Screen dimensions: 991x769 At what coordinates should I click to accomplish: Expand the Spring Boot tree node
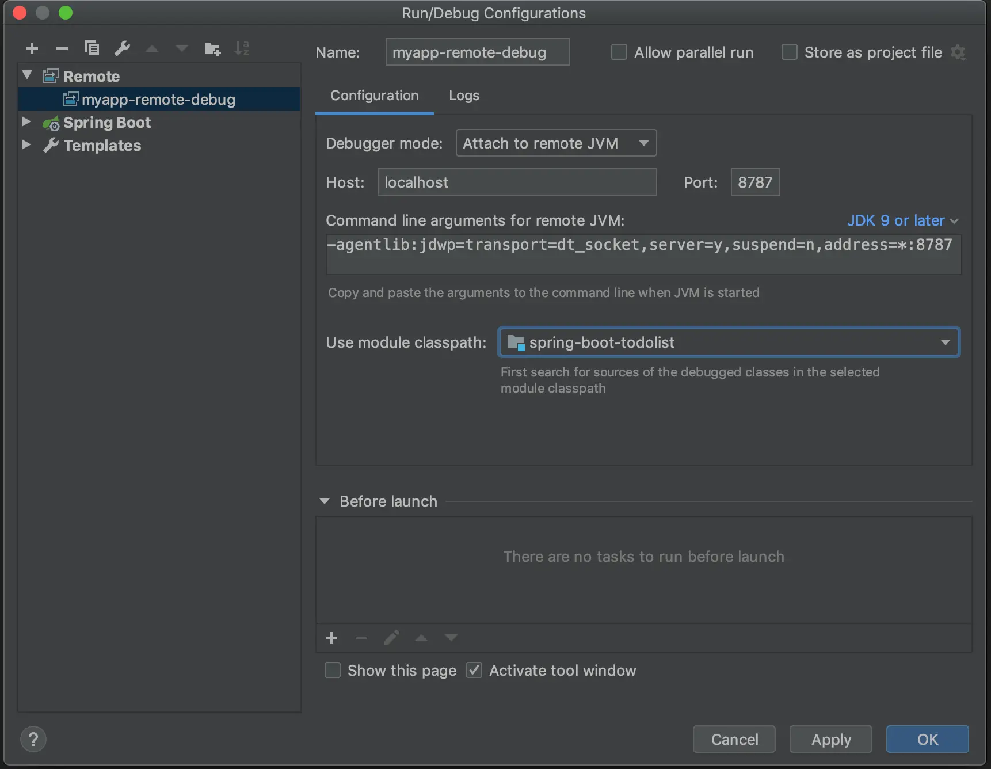tap(26, 122)
